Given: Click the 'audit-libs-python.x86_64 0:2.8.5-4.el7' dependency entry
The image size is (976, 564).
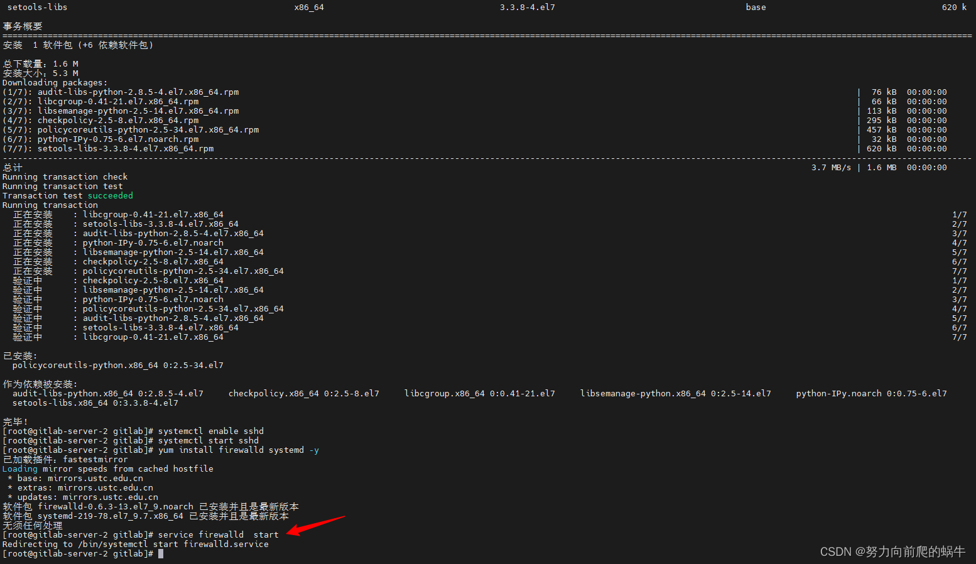Looking at the screenshot, I should [x=108, y=394].
